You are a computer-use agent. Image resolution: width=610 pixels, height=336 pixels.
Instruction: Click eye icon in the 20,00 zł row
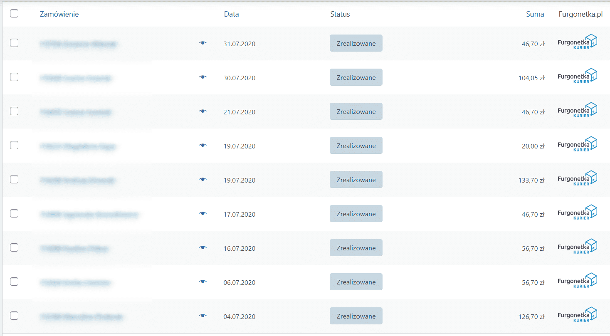coord(203,146)
